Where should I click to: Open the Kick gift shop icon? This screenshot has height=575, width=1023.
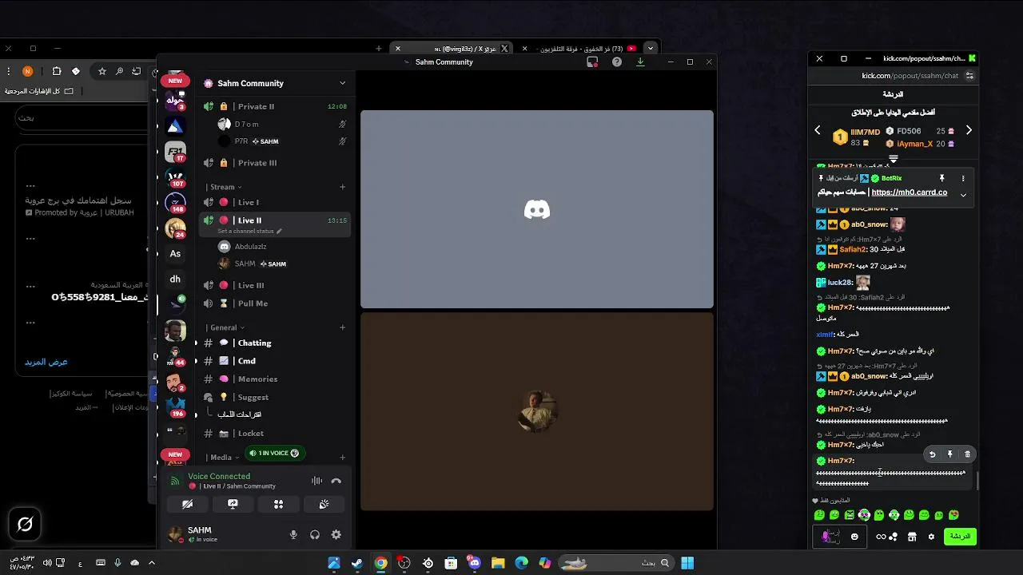click(912, 537)
